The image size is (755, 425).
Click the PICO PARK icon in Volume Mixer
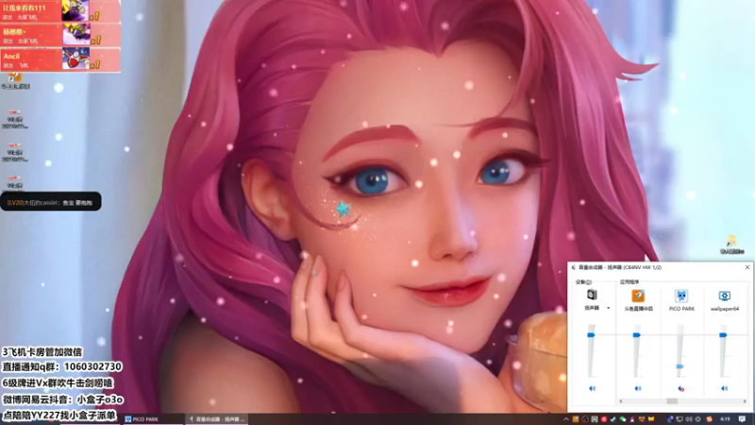point(680,296)
